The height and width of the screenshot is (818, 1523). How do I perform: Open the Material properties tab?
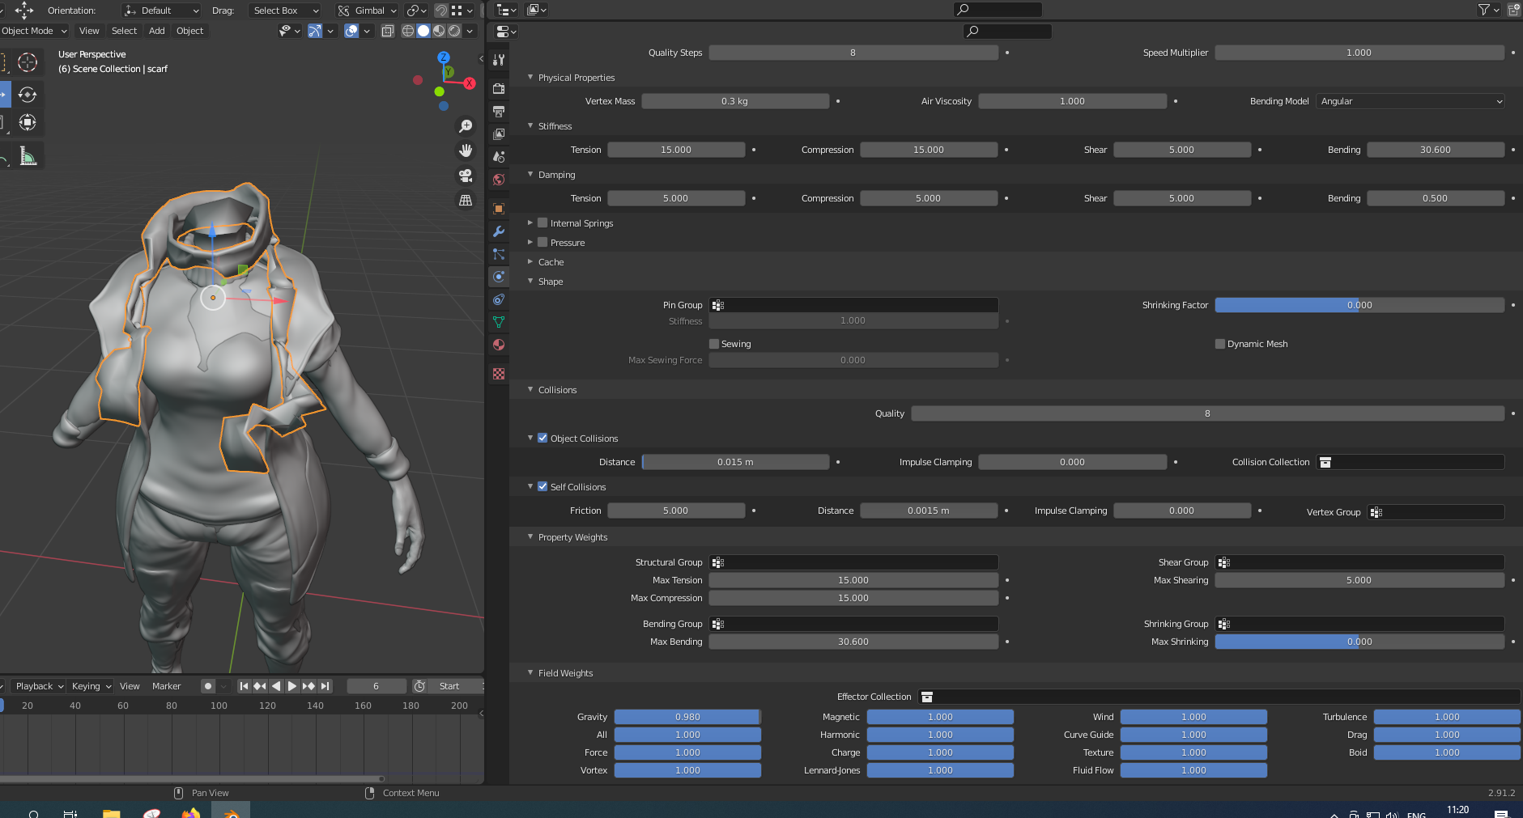499,345
